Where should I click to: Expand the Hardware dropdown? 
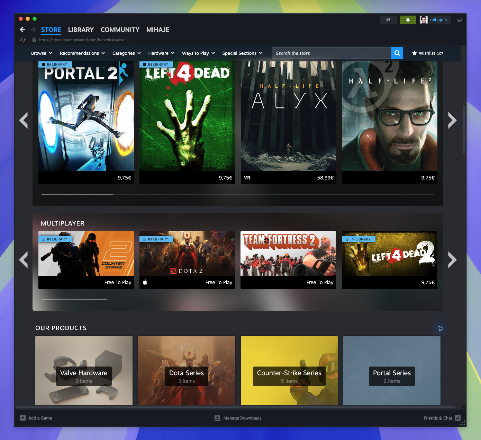tap(161, 53)
